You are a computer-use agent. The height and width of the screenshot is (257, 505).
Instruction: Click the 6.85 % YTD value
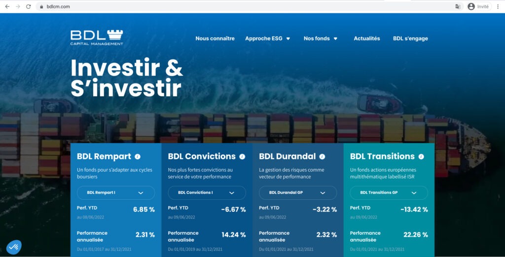(144, 209)
